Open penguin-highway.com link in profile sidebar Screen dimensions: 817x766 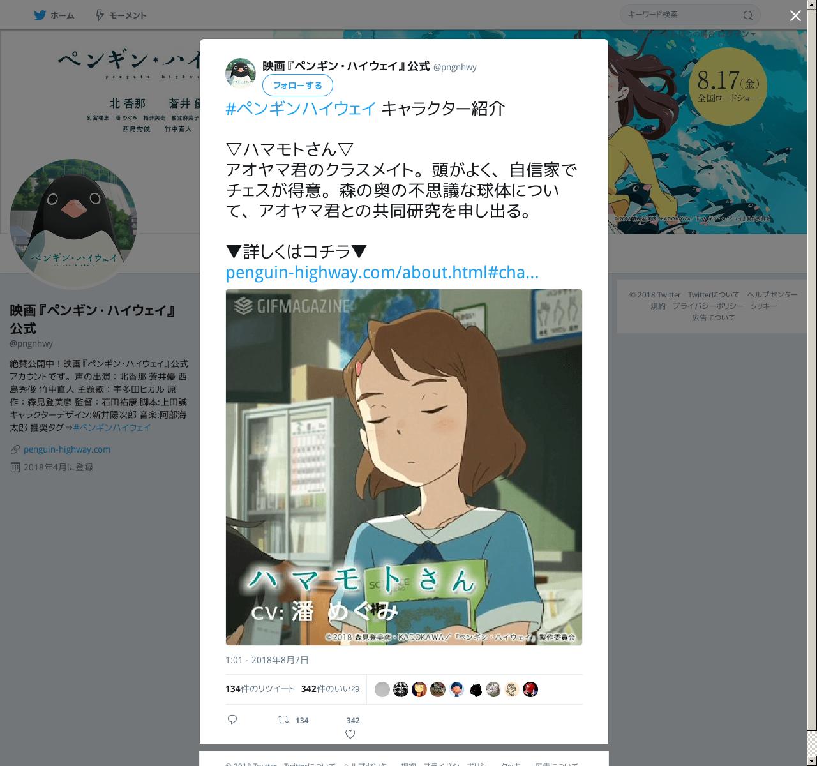coord(67,449)
